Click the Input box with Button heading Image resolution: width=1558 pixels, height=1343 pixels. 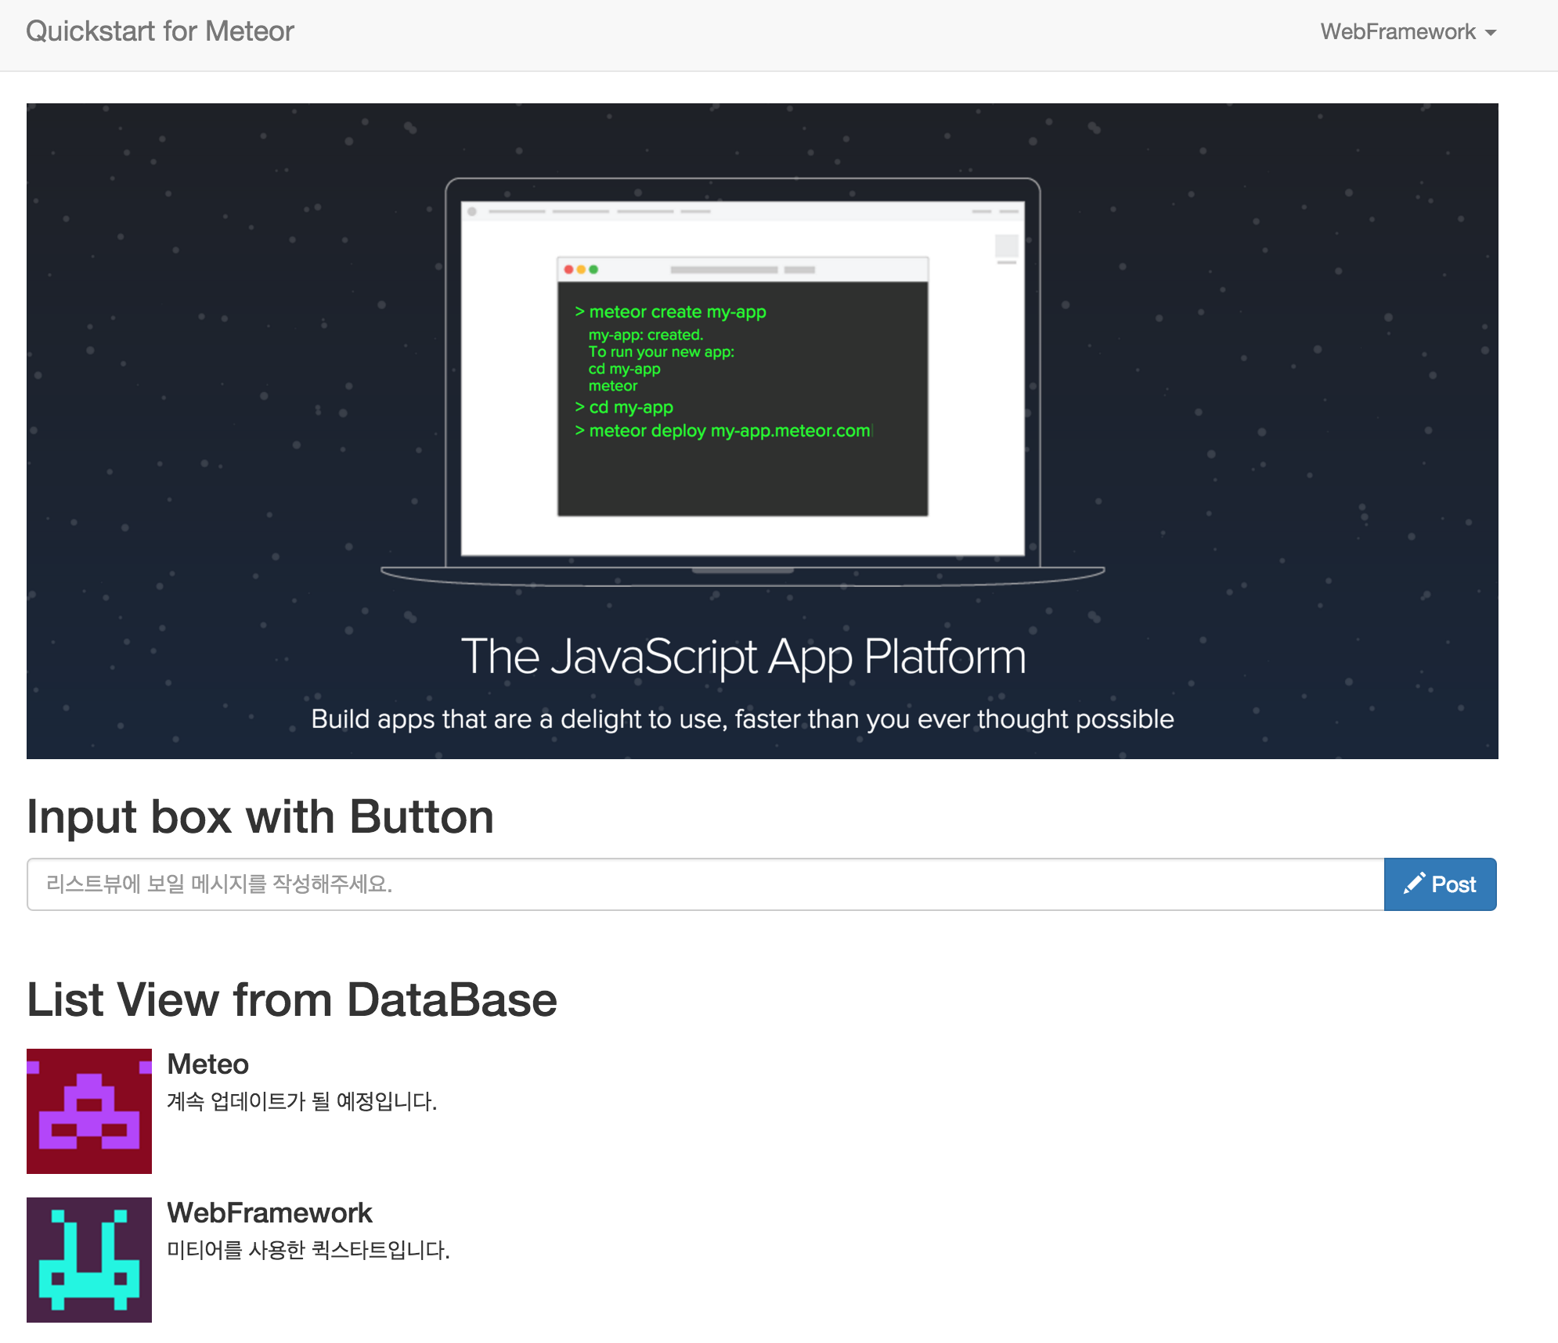(x=260, y=817)
